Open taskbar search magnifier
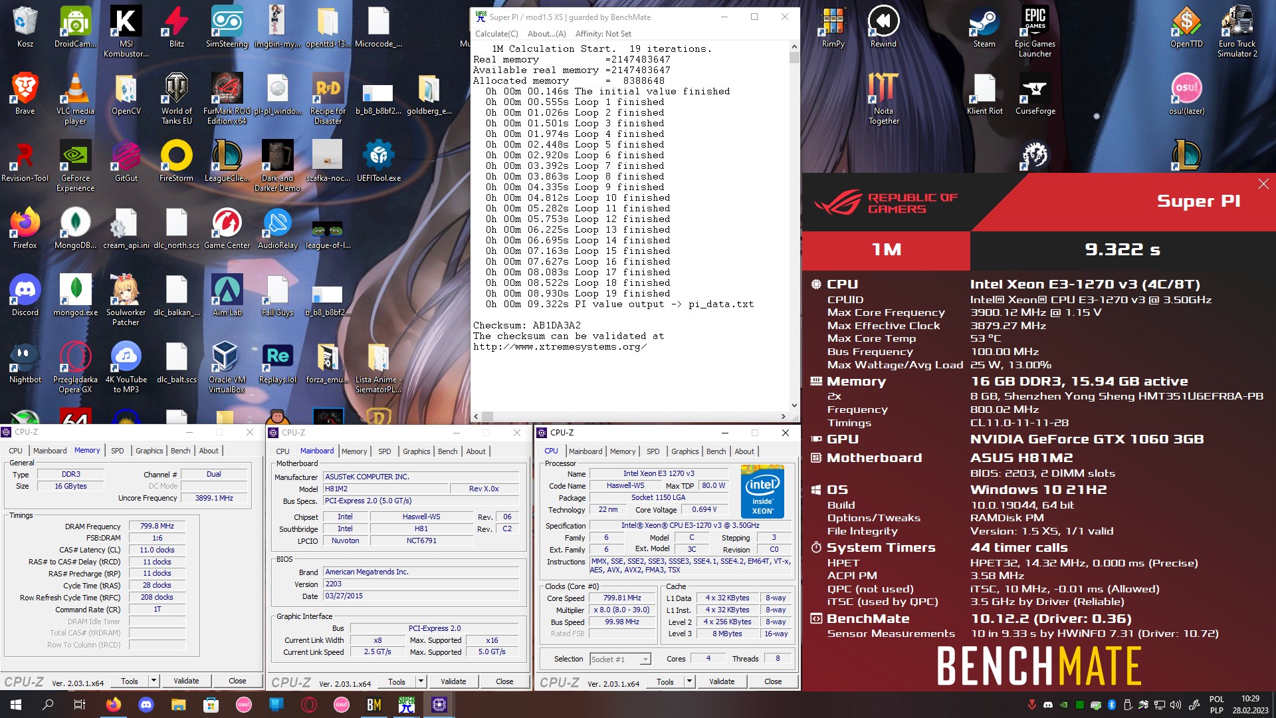Image resolution: width=1276 pixels, height=718 pixels. point(48,704)
